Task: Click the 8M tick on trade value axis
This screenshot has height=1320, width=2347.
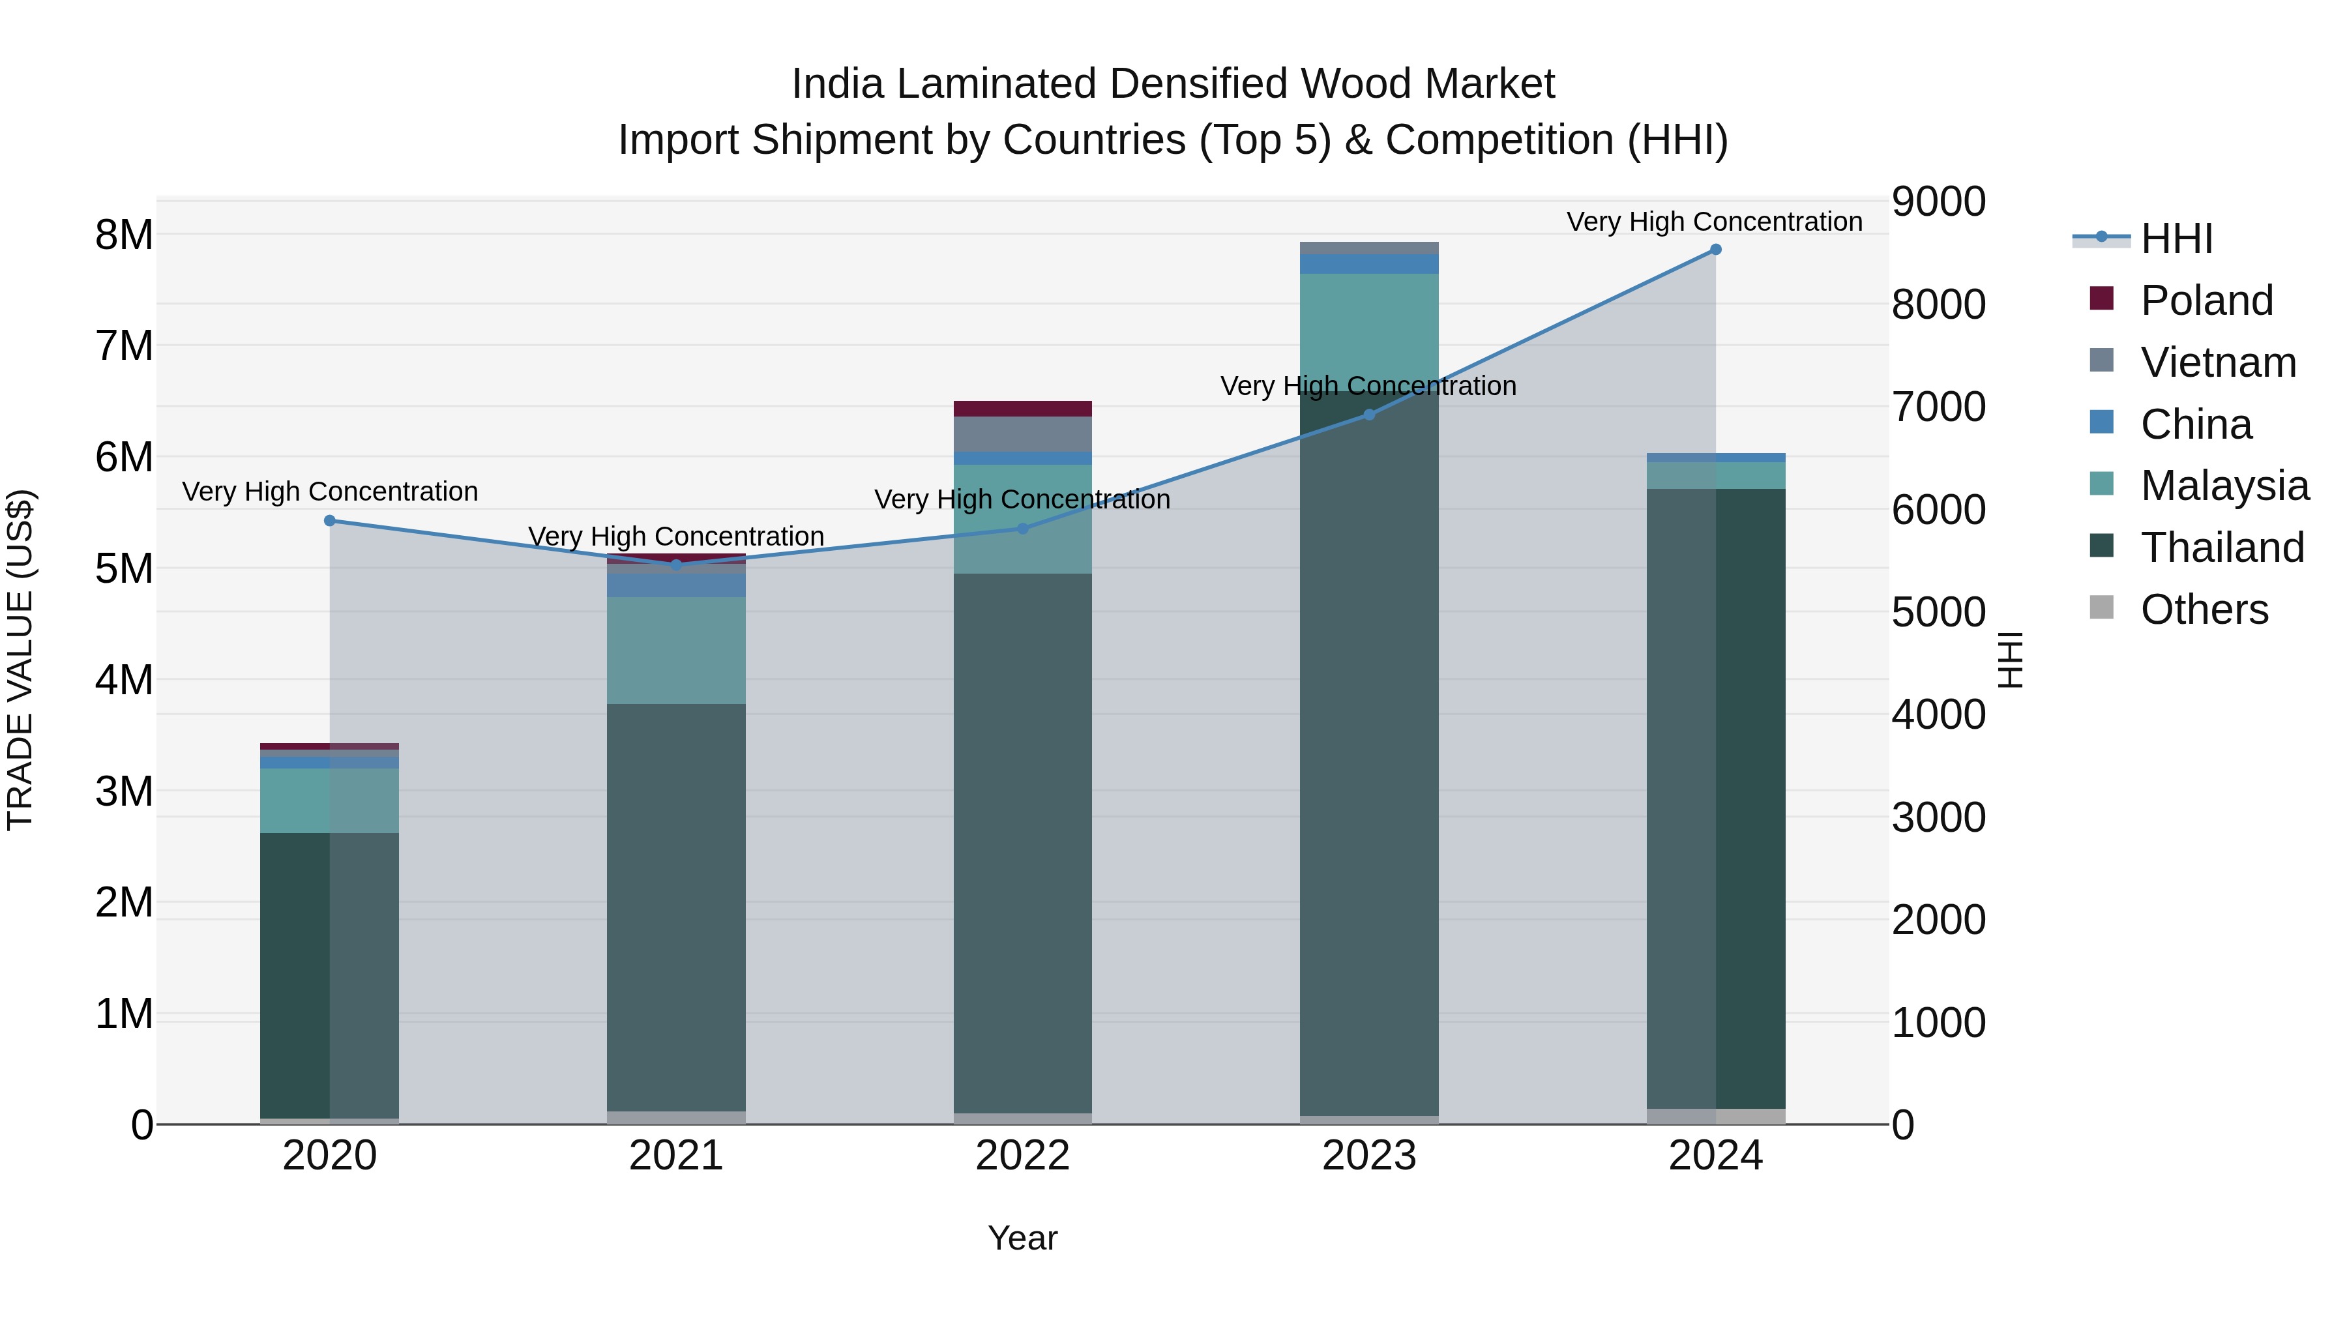Action: tap(124, 235)
